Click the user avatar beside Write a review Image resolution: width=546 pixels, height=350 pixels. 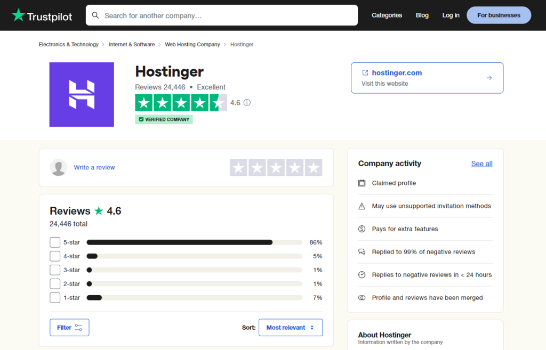59,167
